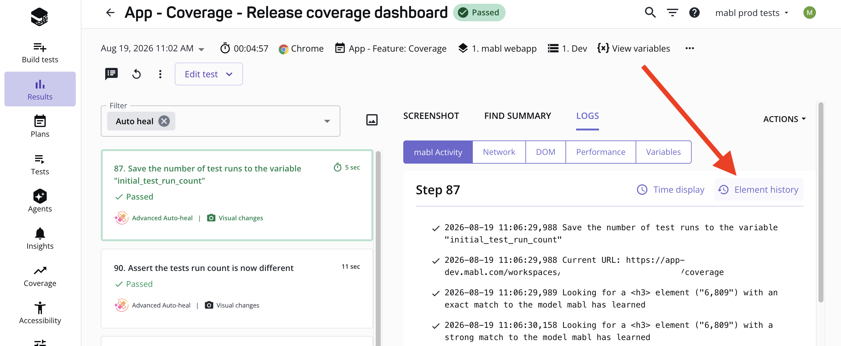Open the Agents section
Viewport: 841px width, 346px height.
point(40,201)
